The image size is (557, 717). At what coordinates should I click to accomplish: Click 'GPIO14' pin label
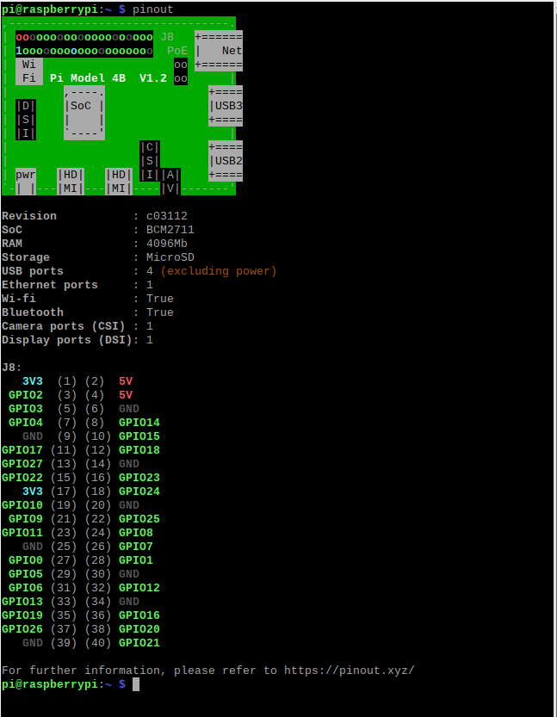pyautogui.click(x=139, y=422)
